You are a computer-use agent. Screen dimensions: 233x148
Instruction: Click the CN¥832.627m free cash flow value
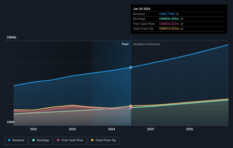[169, 24]
